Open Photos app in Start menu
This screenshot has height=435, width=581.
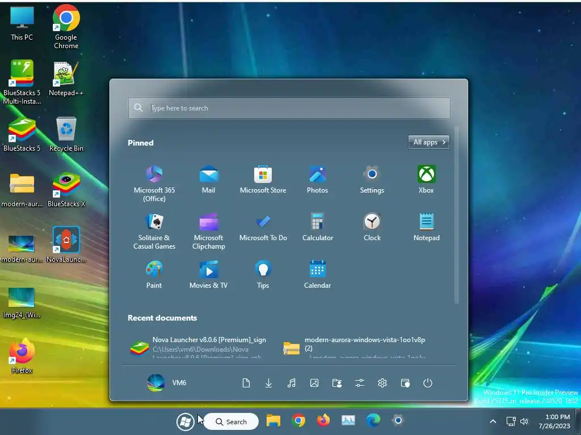click(x=318, y=180)
